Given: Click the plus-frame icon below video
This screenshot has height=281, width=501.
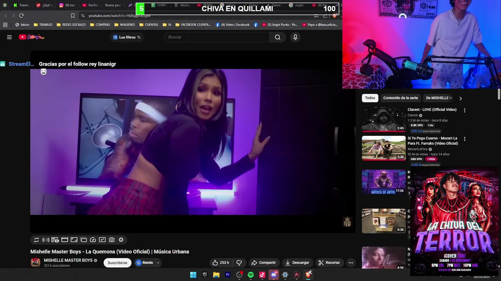Looking at the screenshot, I should [102, 240].
